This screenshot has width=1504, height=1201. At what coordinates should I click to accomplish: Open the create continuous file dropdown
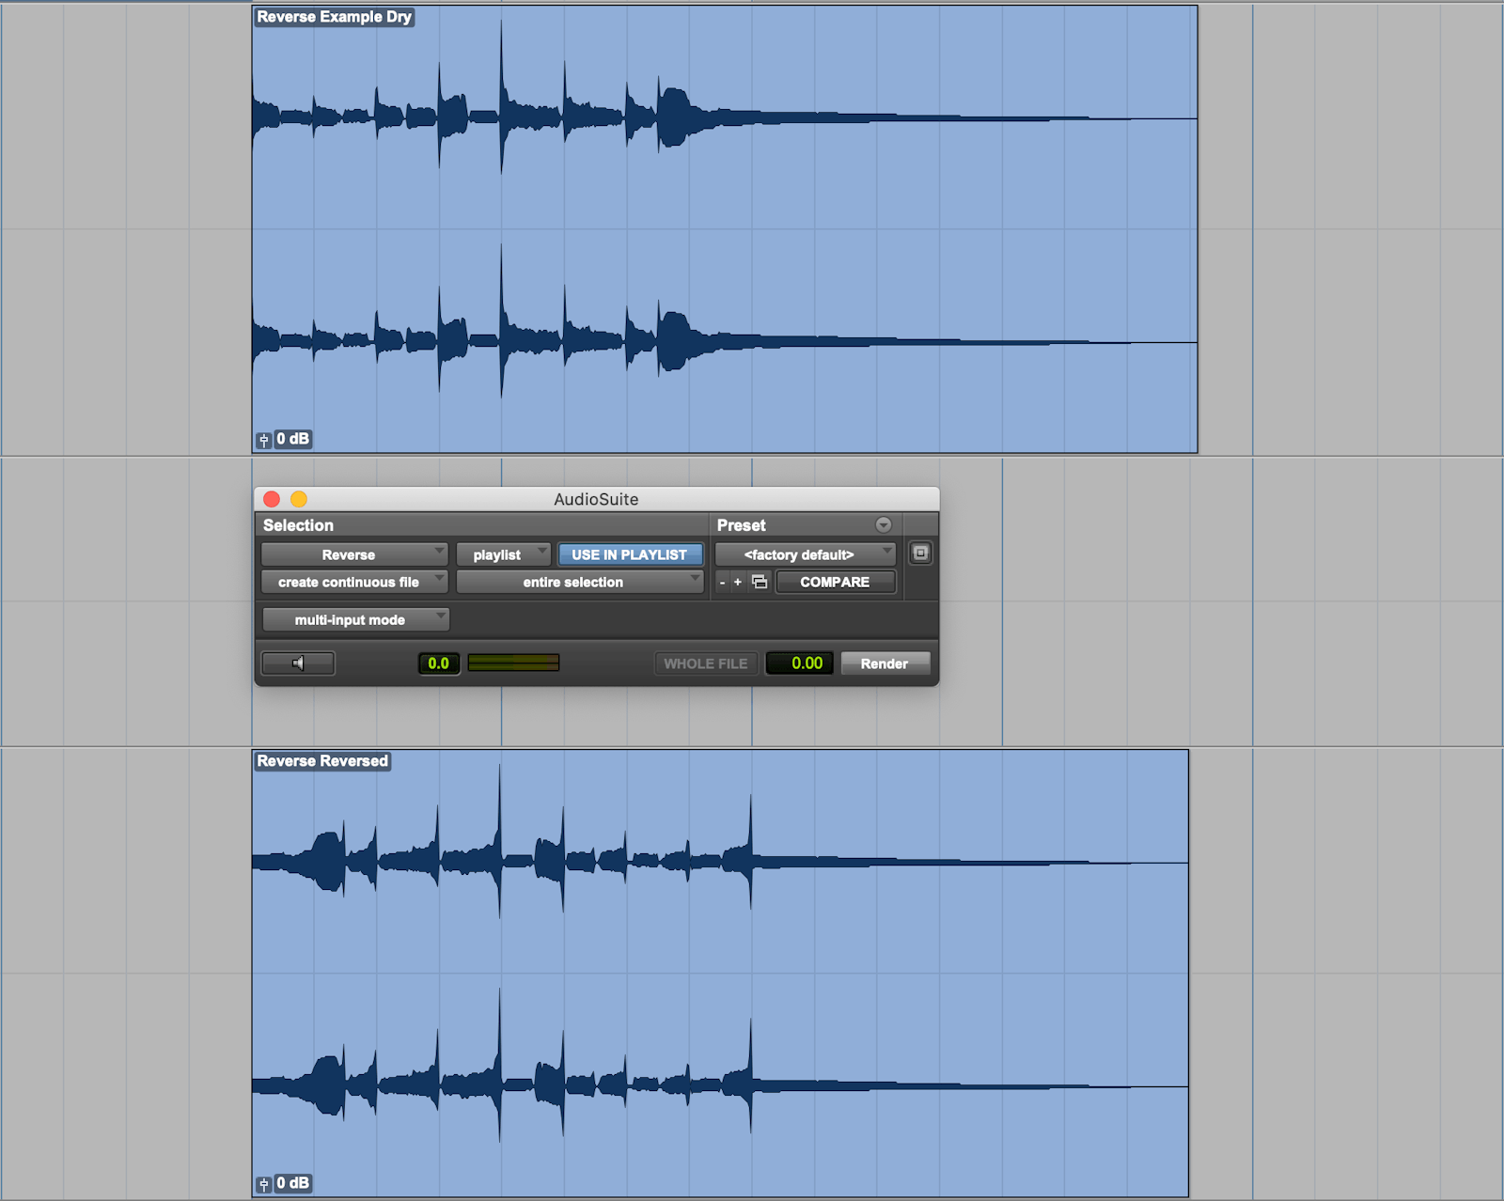354,583
